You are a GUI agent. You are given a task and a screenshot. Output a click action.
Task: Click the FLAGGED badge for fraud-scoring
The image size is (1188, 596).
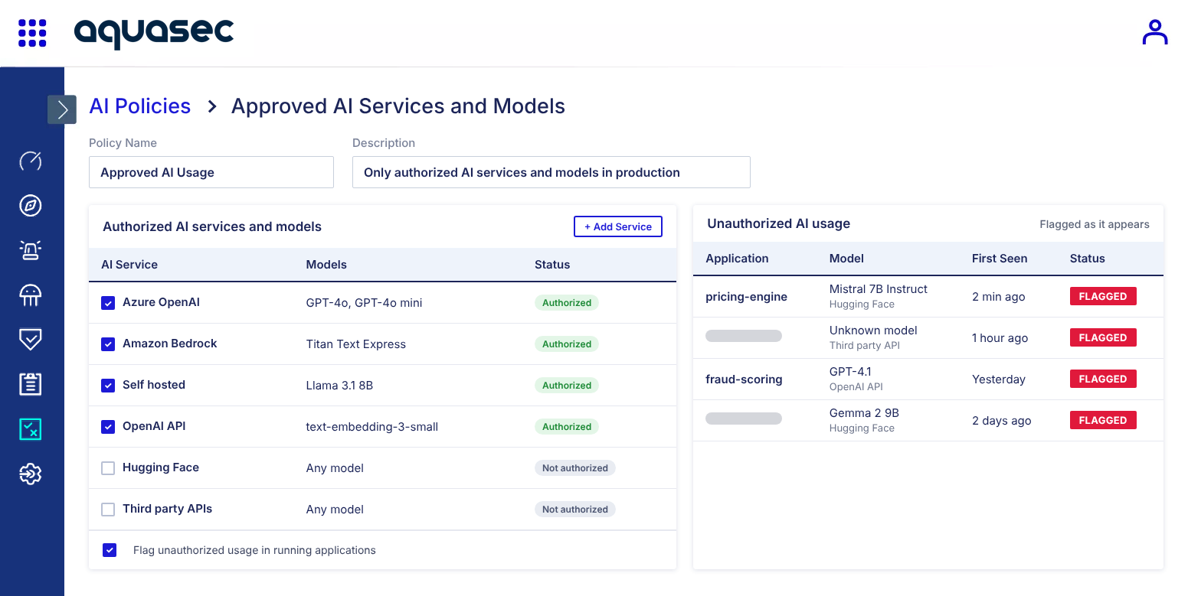click(1103, 379)
